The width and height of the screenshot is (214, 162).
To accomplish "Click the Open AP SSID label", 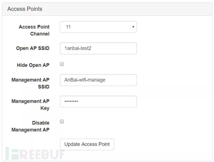I will [x=33, y=48].
